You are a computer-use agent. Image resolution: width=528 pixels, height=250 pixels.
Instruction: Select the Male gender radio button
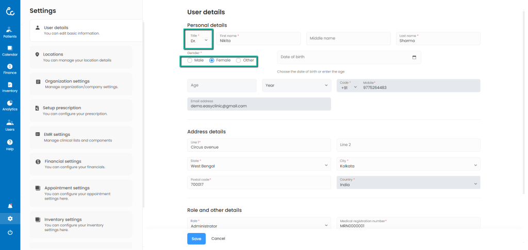coord(190,61)
